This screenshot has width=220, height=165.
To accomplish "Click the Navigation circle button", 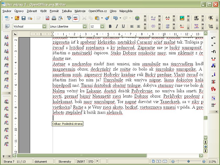I will [205, 147].
